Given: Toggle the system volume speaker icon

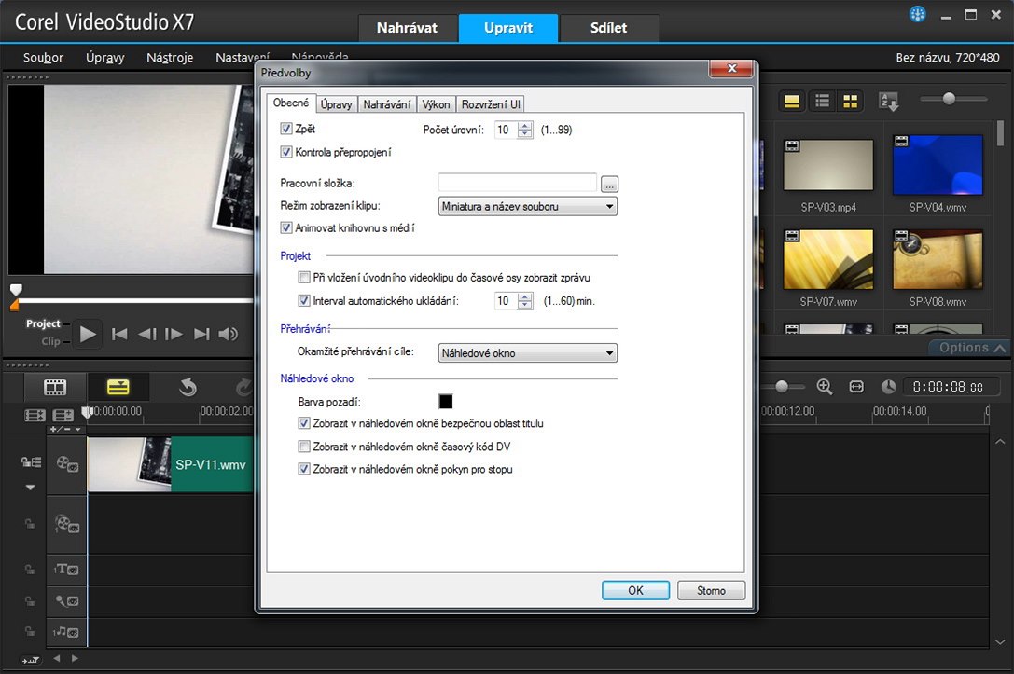Looking at the screenshot, I should tap(228, 334).
